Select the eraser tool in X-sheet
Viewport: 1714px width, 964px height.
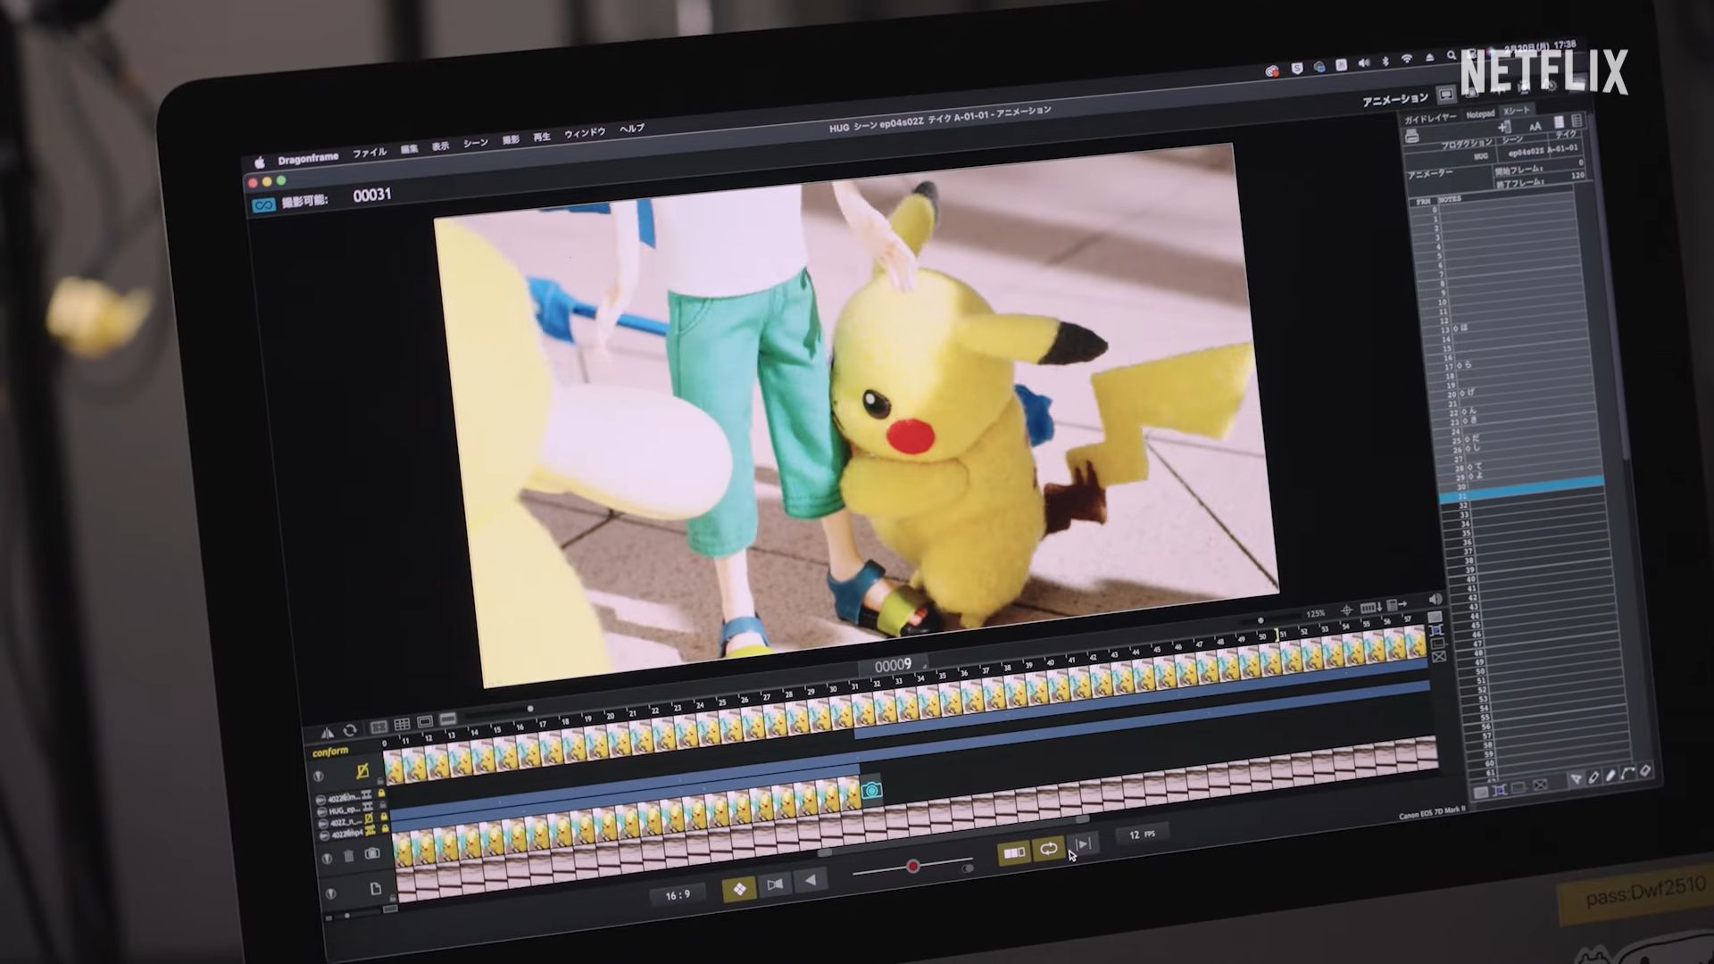1645,770
